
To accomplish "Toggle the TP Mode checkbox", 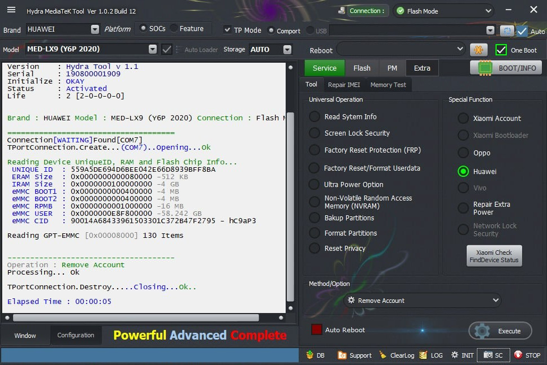I will click(227, 30).
